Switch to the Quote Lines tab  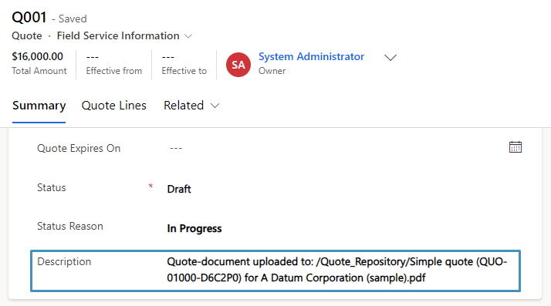click(114, 106)
